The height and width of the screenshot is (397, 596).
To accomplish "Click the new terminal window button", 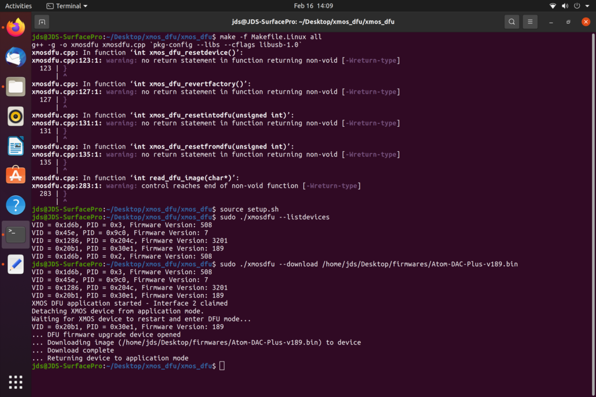I will coord(41,22).
